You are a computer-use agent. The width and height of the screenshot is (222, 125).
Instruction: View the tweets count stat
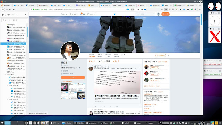coord(92,55)
